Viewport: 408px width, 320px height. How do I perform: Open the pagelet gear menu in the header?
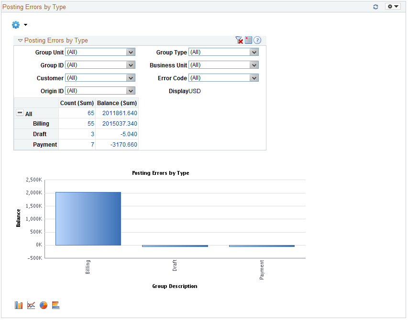pyautogui.click(x=393, y=7)
